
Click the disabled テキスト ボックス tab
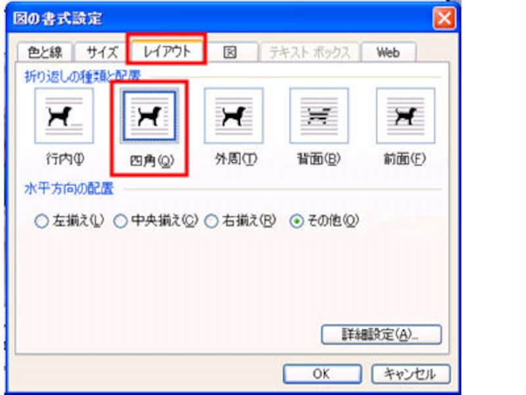[310, 53]
